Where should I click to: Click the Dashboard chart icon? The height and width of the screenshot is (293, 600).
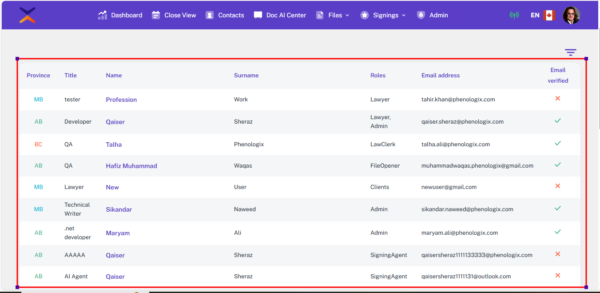point(103,15)
